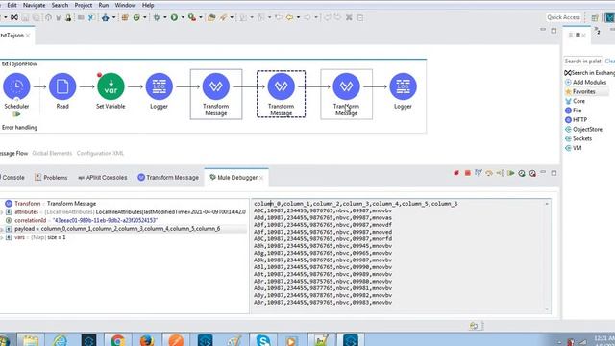Open the Project menu
This screenshot has height=346, width=615.
coord(84,5)
